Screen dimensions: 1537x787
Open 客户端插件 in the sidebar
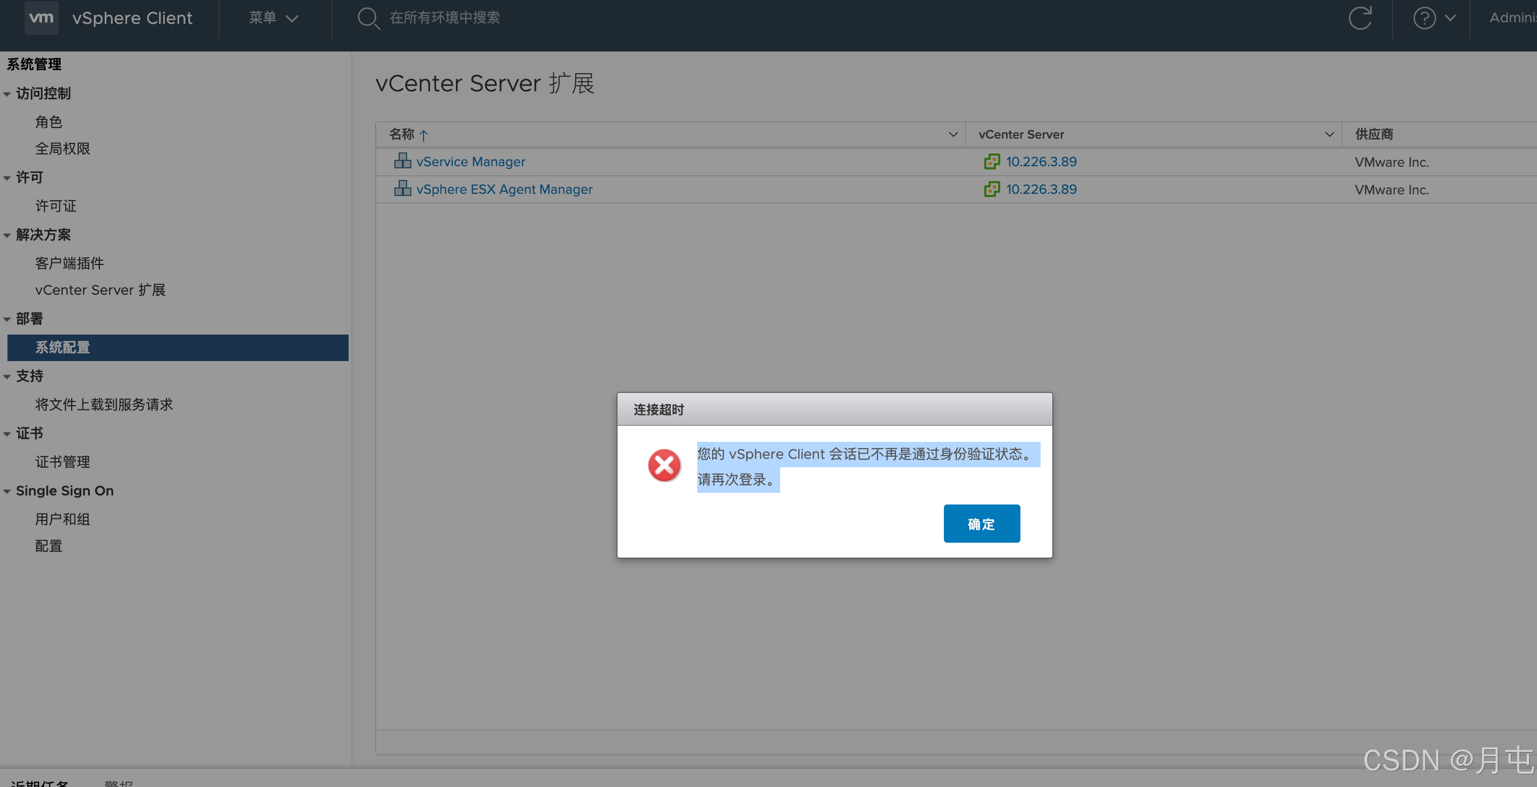(69, 263)
